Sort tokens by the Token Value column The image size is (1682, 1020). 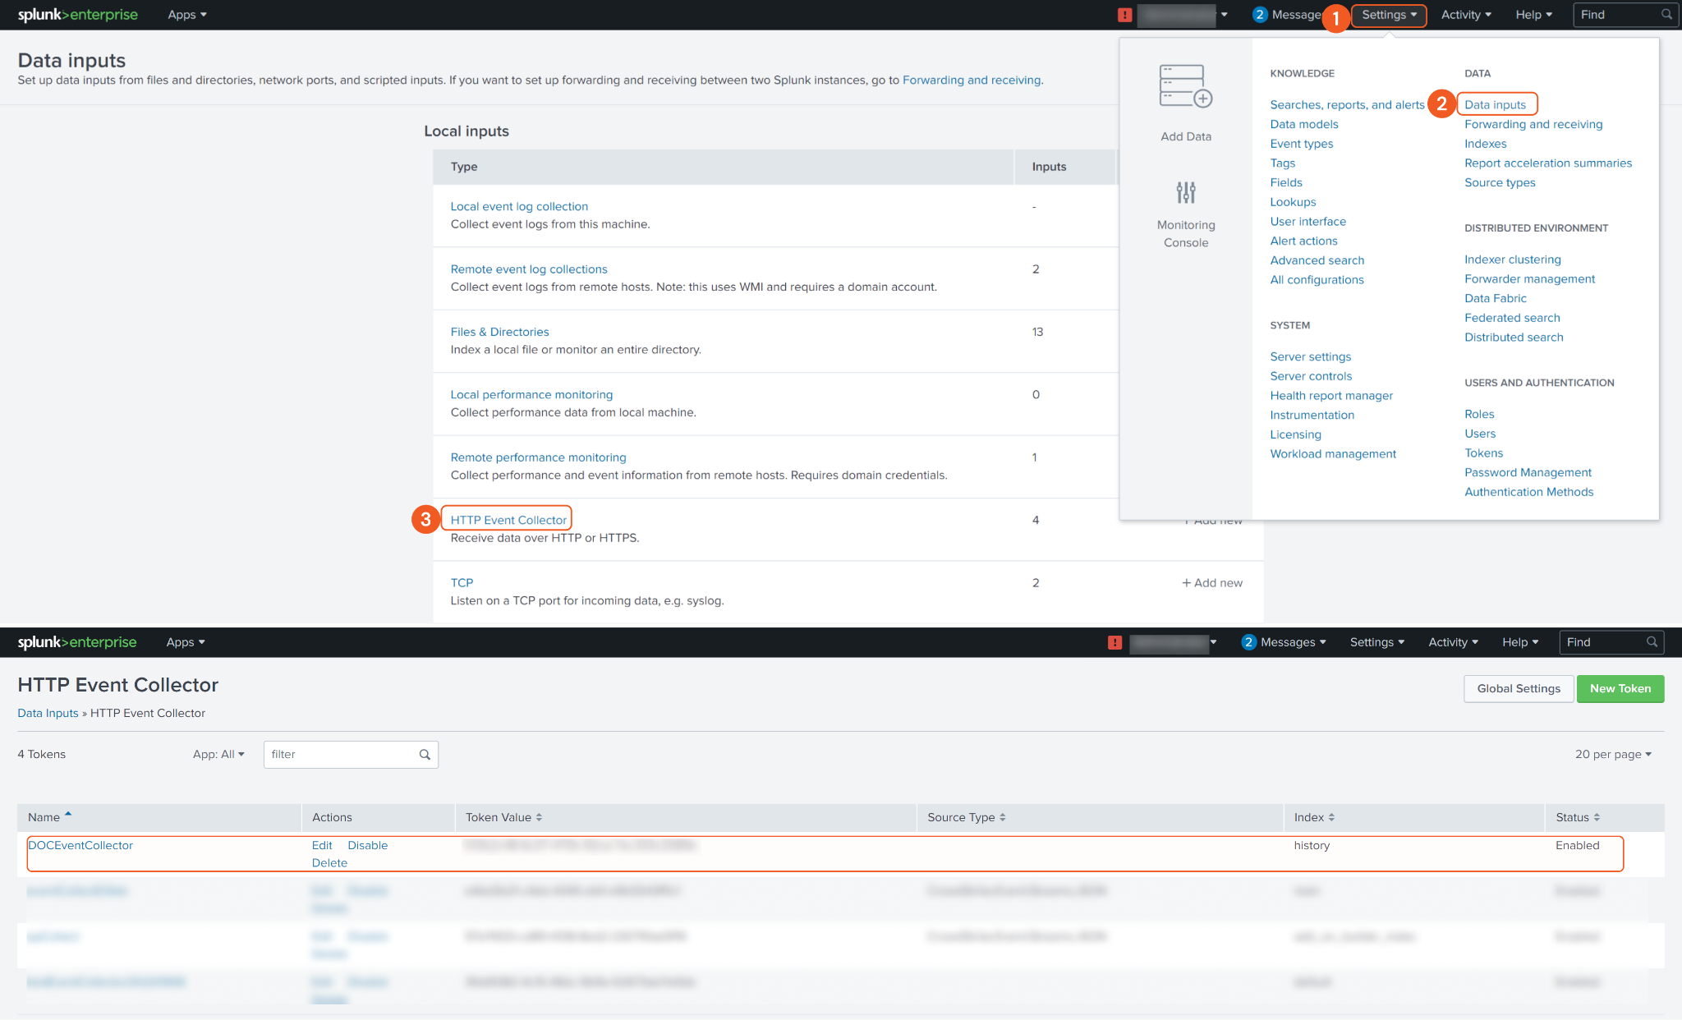[503, 817]
